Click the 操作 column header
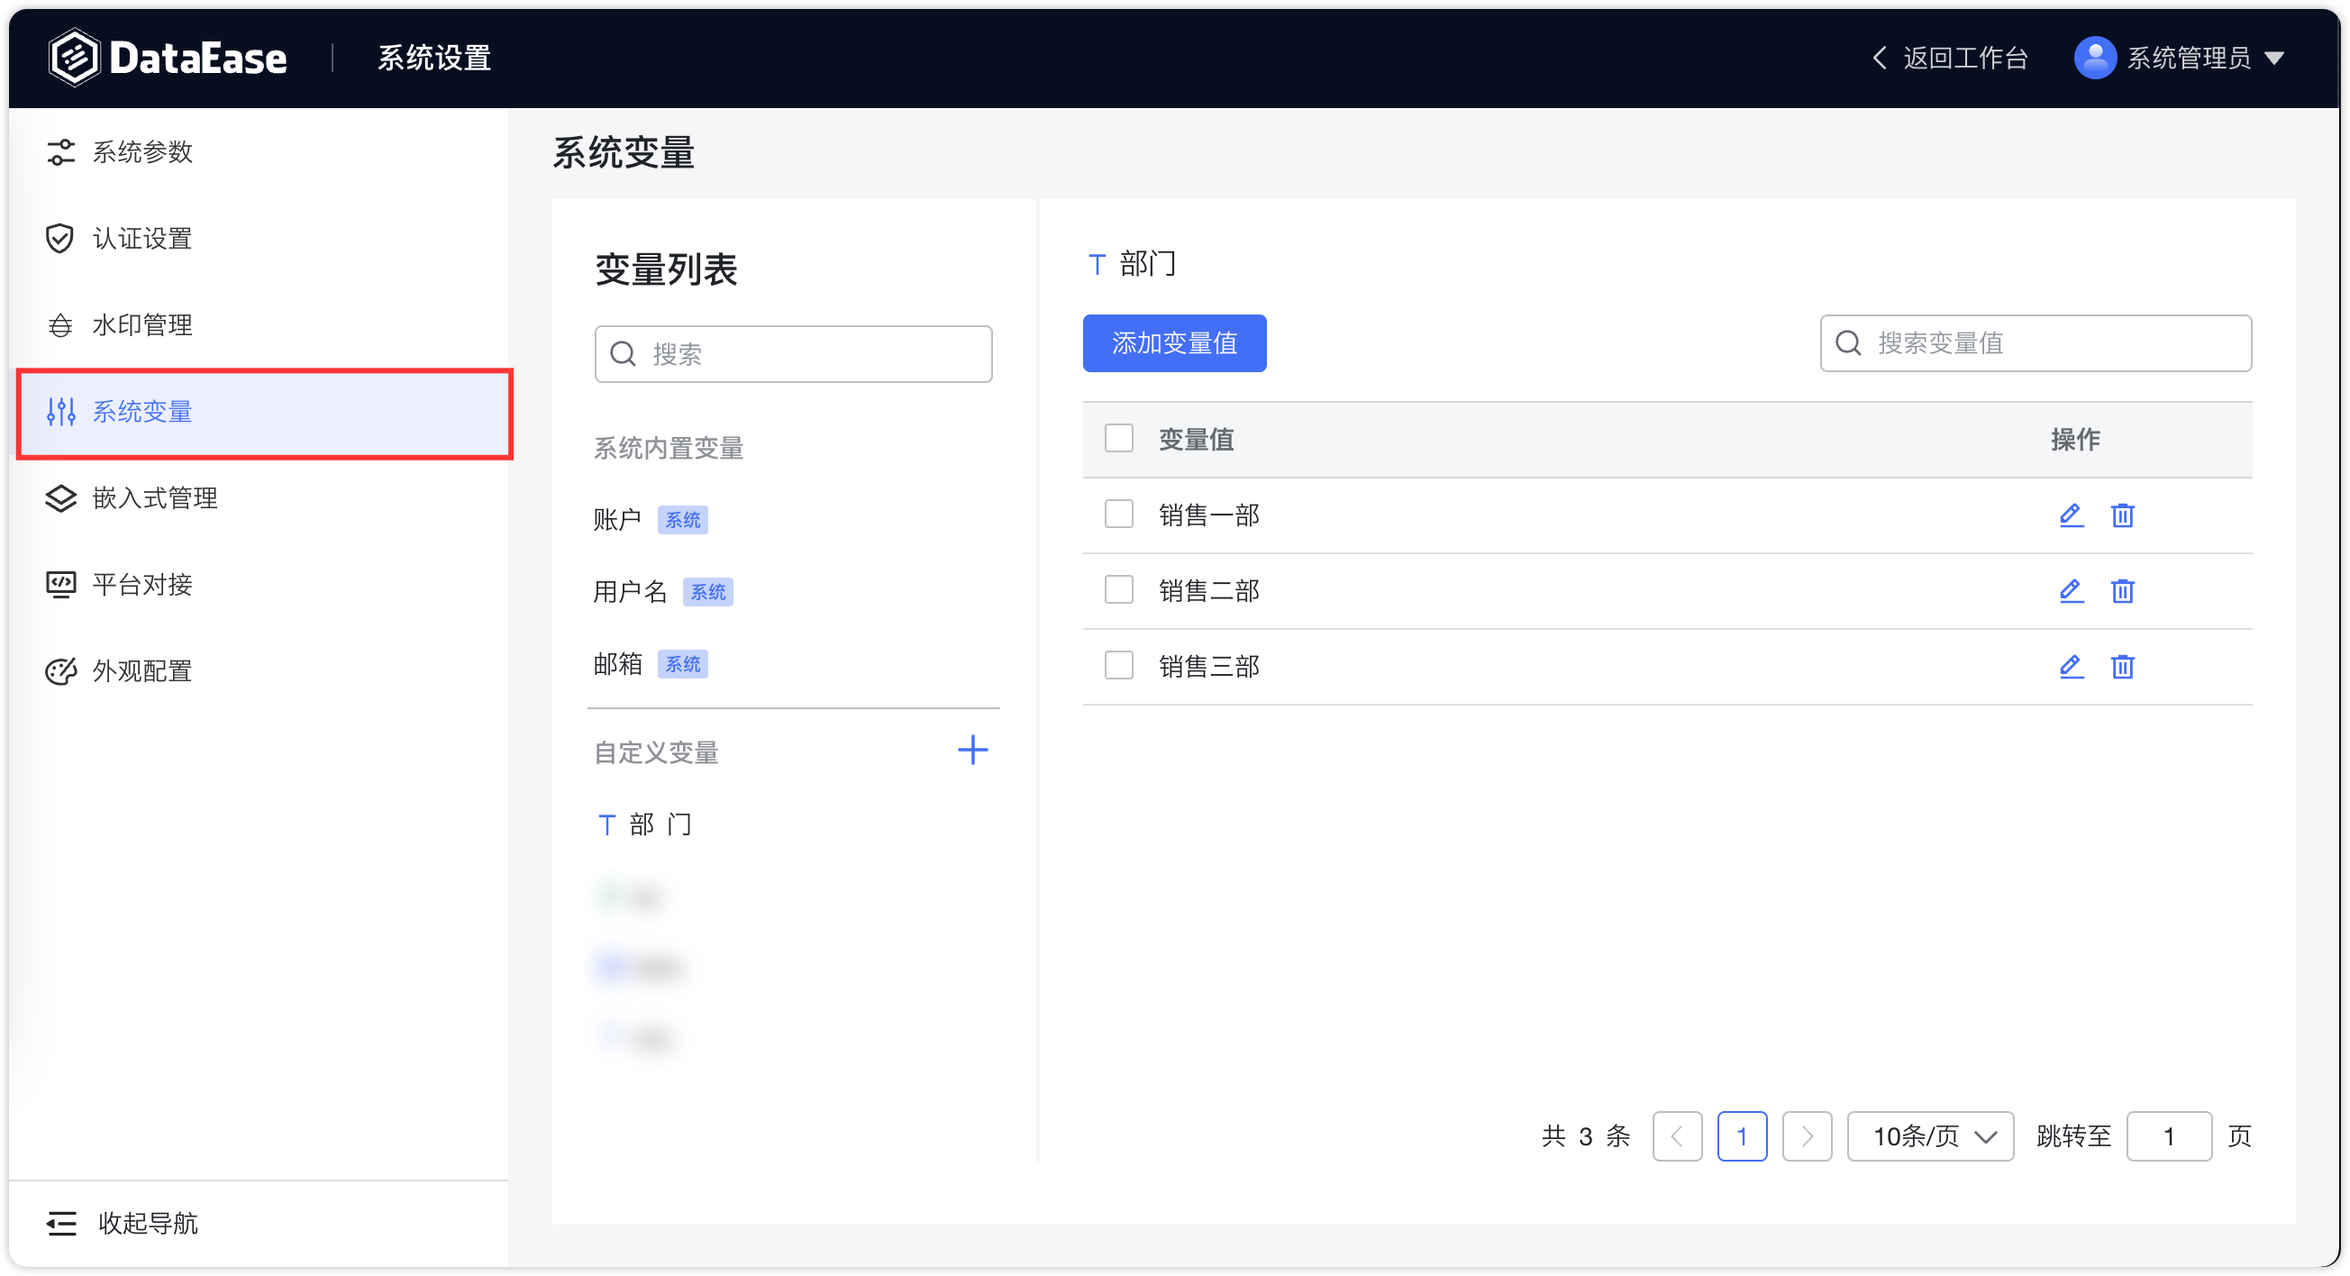Screen dimensions: 2350x1276 tap(2074, 440)
